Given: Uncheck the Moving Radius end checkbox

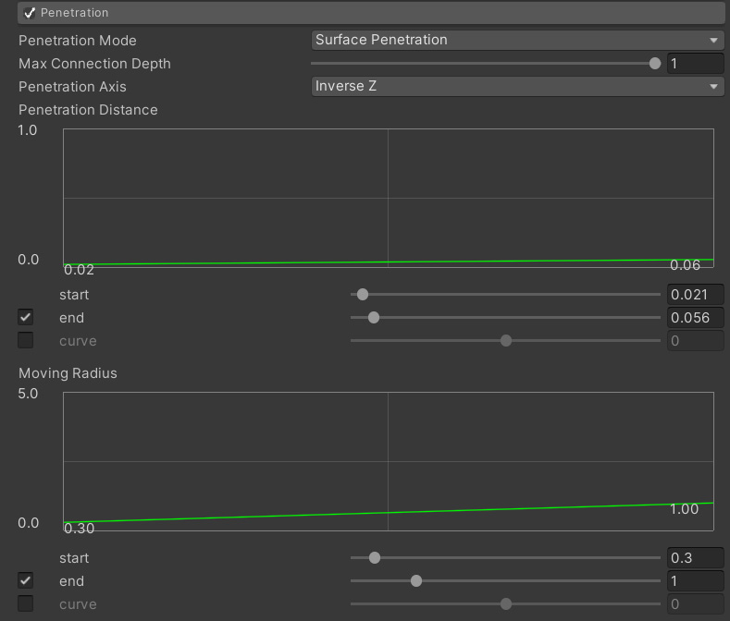Looking at the screenshot, I should pyautogui.click(x=26, y=580).
